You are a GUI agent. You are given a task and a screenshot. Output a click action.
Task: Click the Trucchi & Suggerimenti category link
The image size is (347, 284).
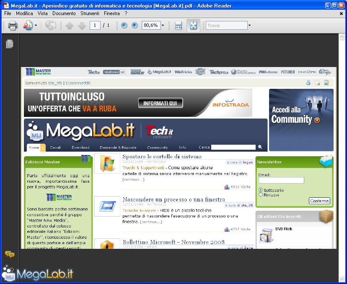pos(143,168)
